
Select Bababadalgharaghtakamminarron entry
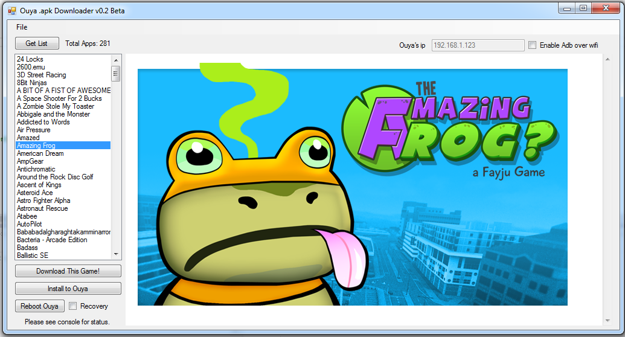click(x=63, y=232)
